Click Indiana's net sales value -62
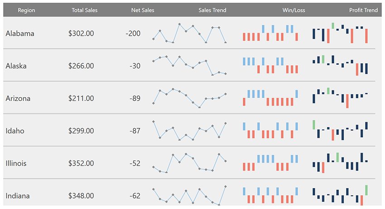The width and height of the screenshot is (385, 209). pos(135,196)
